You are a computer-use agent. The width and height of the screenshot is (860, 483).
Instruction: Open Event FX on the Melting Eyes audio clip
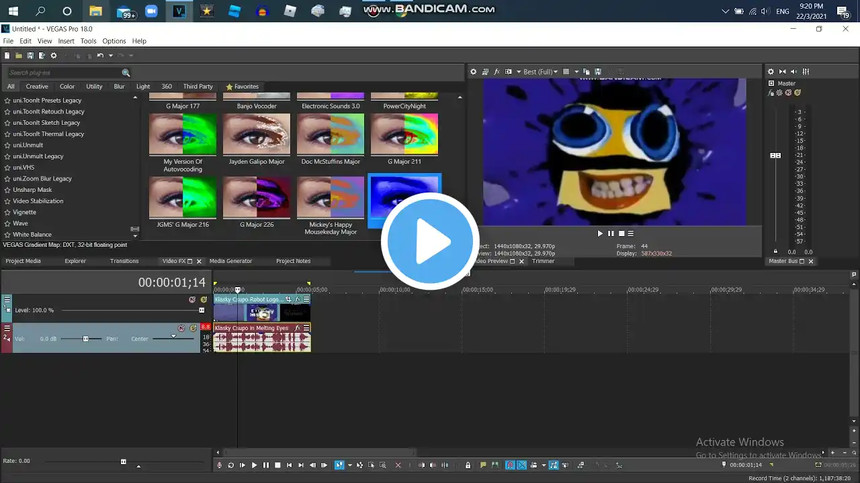(298, 328)
